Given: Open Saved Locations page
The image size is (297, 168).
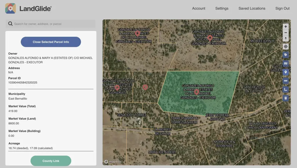Looking at the screenshot, I should tap(252, 8).
